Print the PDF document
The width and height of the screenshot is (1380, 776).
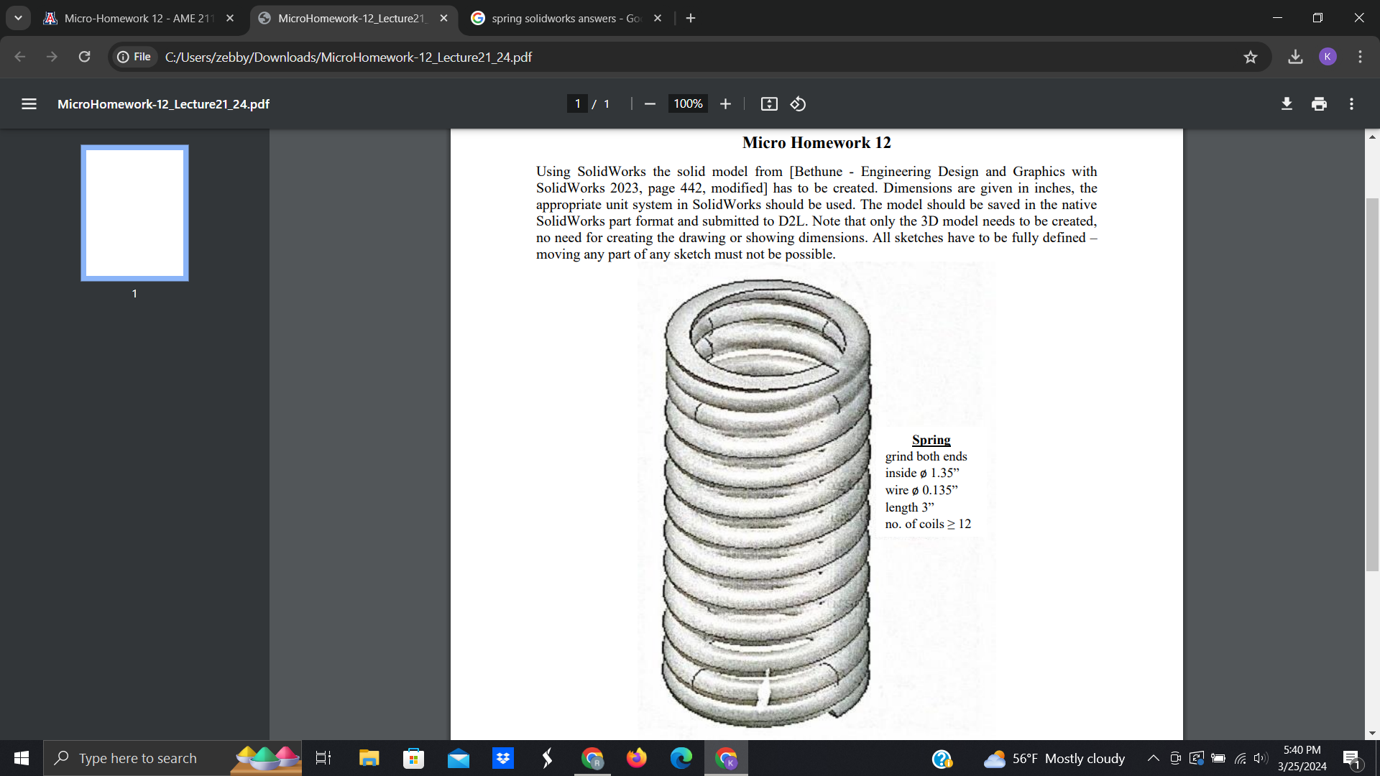pos(1319,104)
